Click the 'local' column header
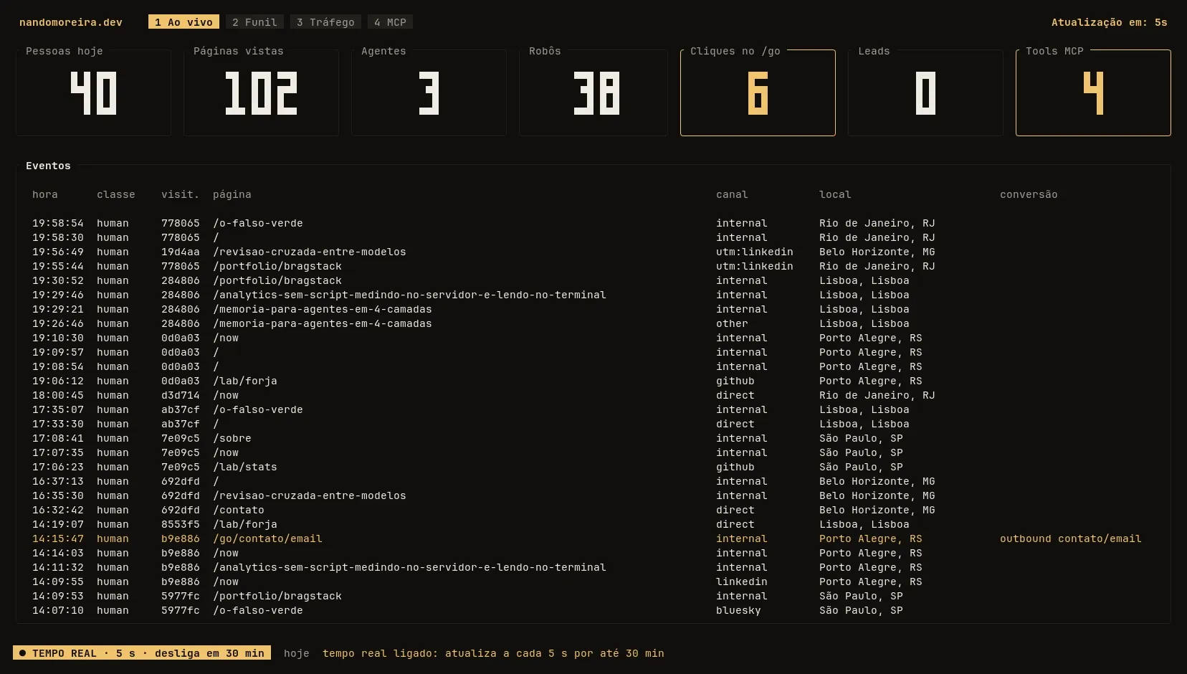Screen dimensions: 1187x674 (835, 194)
